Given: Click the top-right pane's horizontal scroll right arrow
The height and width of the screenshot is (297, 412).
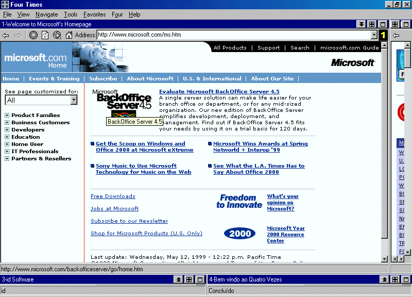Looking at the screenshot, I should pos(401,259).
